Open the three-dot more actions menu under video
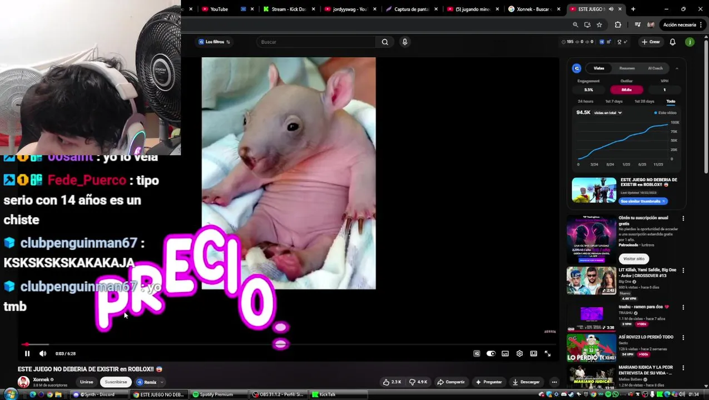The image size is (709, 400). pyautogui.click(x=554, y=382)
